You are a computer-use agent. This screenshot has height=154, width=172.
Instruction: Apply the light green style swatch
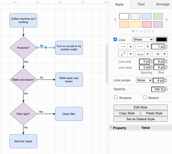click(158, 16)
